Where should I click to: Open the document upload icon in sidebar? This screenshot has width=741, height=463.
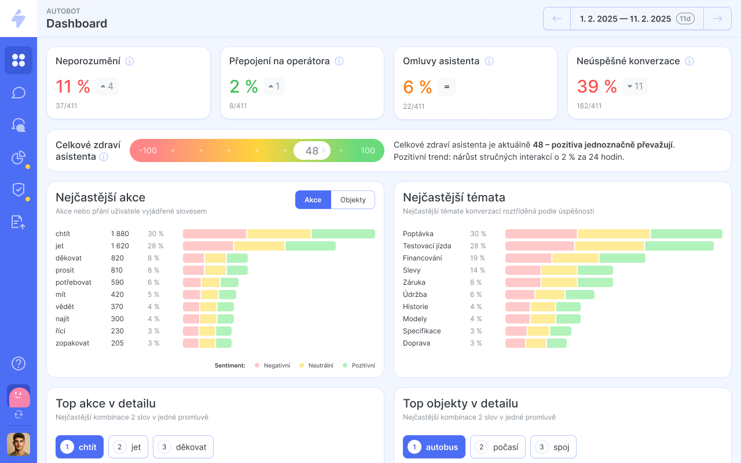click(19, 222)
